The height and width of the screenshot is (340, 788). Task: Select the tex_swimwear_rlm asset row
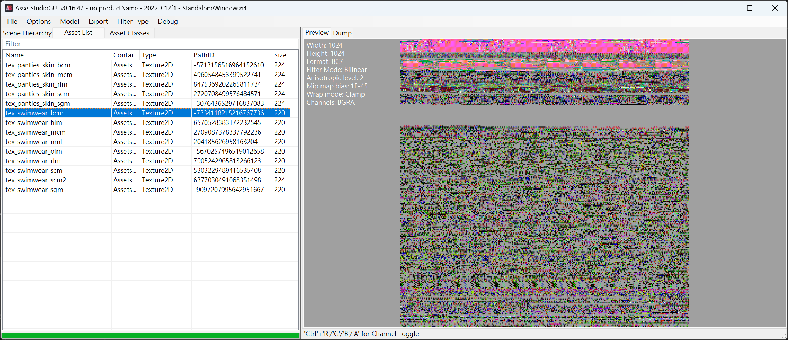[x=147, y=161]
